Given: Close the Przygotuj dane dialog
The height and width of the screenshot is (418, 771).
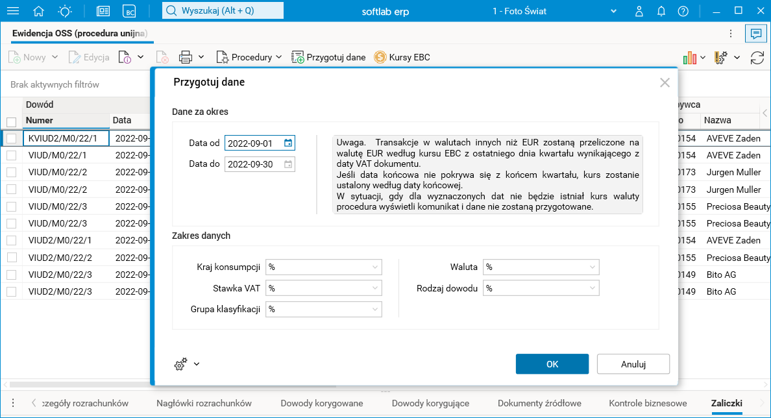Looking at the screenshot, I should click(665, 82).
